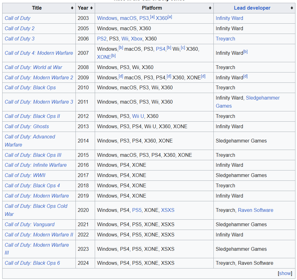
Task: Open footnote [b] after Windows in 2007 row
Action: pos(121,48)
